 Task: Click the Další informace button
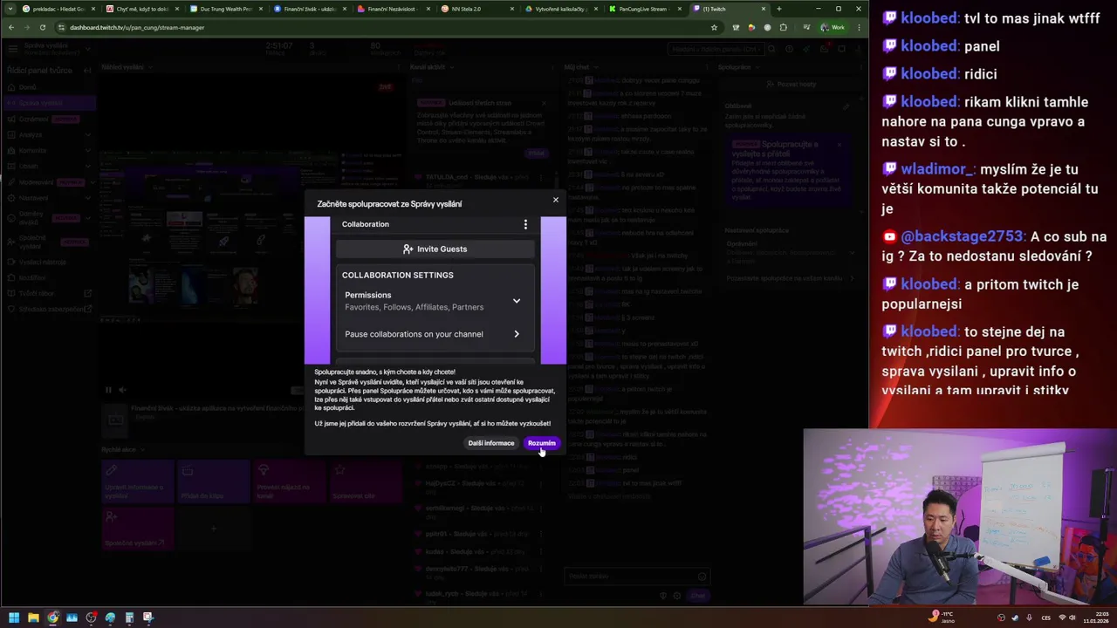tap(491, 443)
